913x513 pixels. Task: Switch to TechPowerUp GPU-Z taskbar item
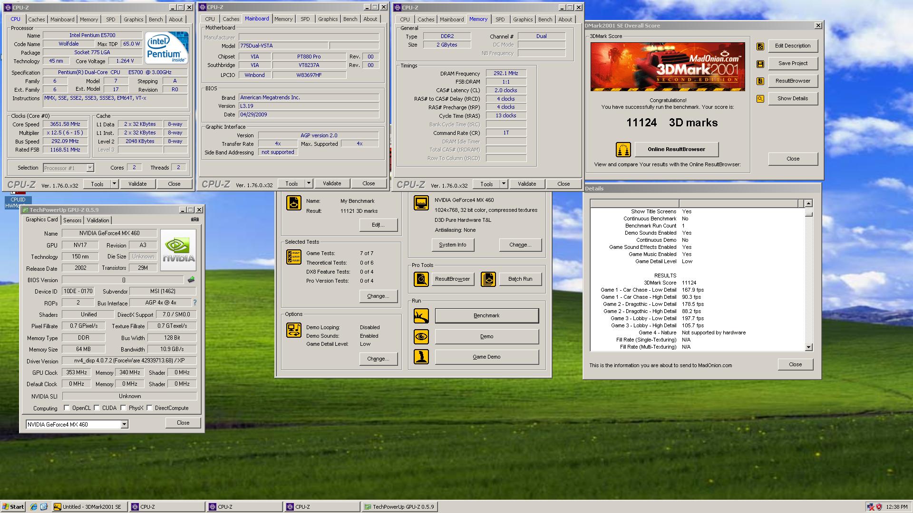coord(399,507)
